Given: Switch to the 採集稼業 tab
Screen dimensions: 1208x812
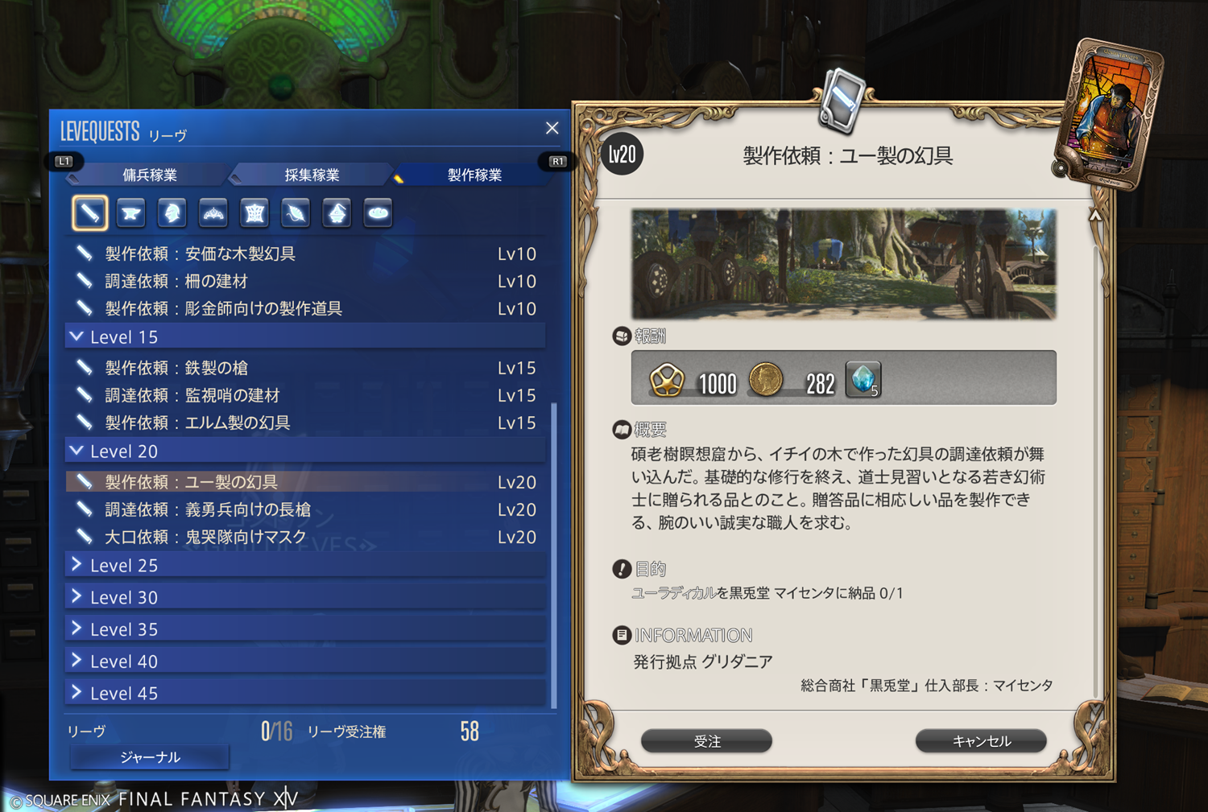Looking at the screenshot, I should (312, 175).
